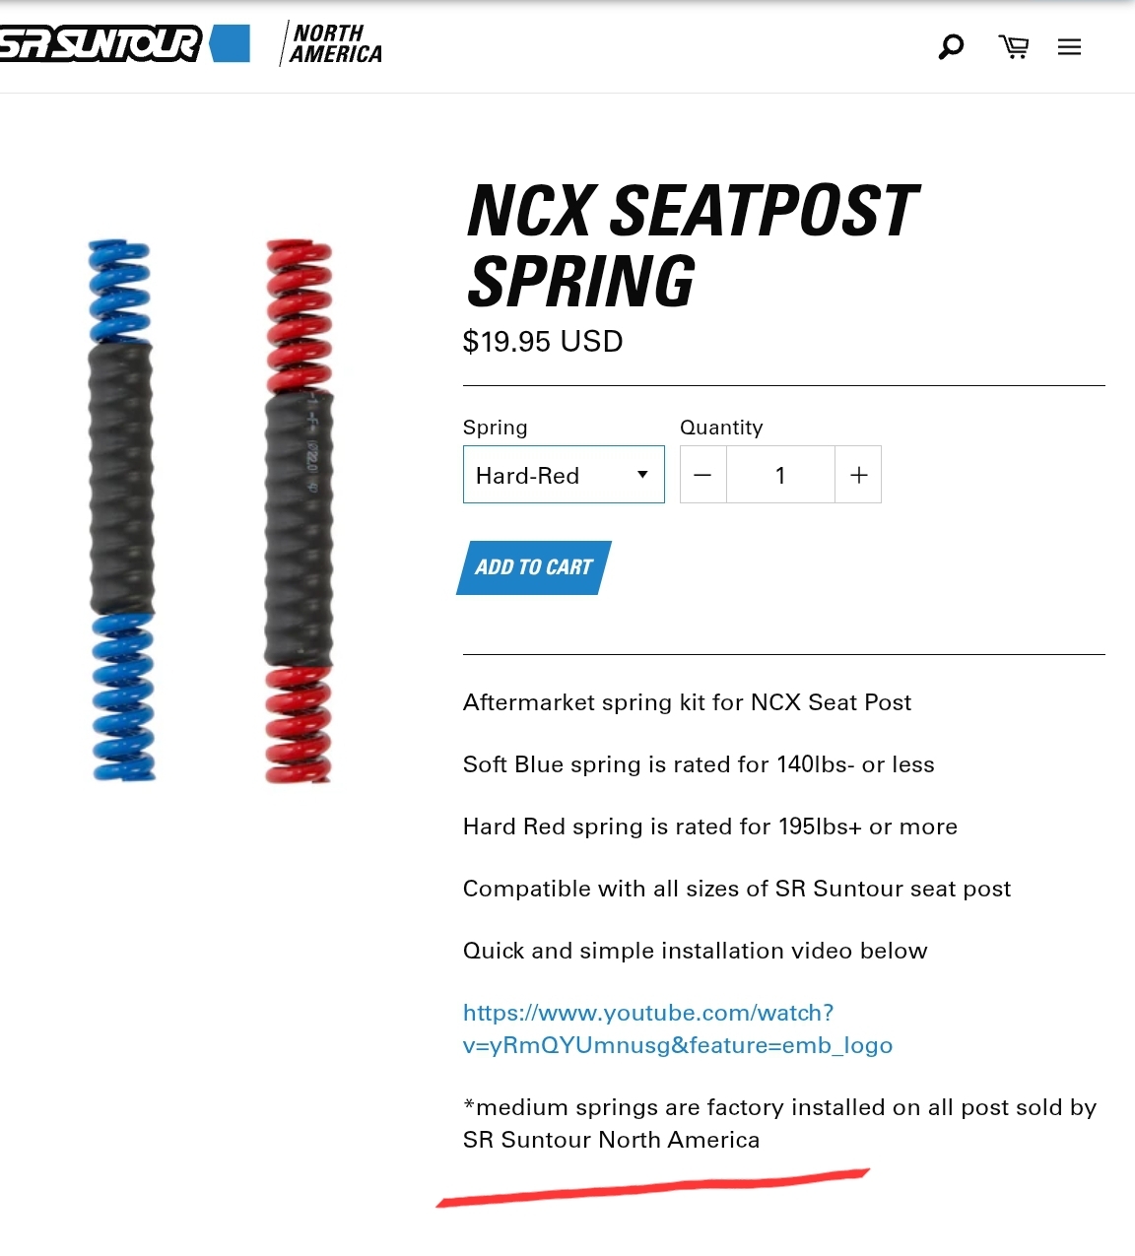This screenshot has width=1135, height=1256.
Task: Select the red spring product image
Action: coord(299,510)
